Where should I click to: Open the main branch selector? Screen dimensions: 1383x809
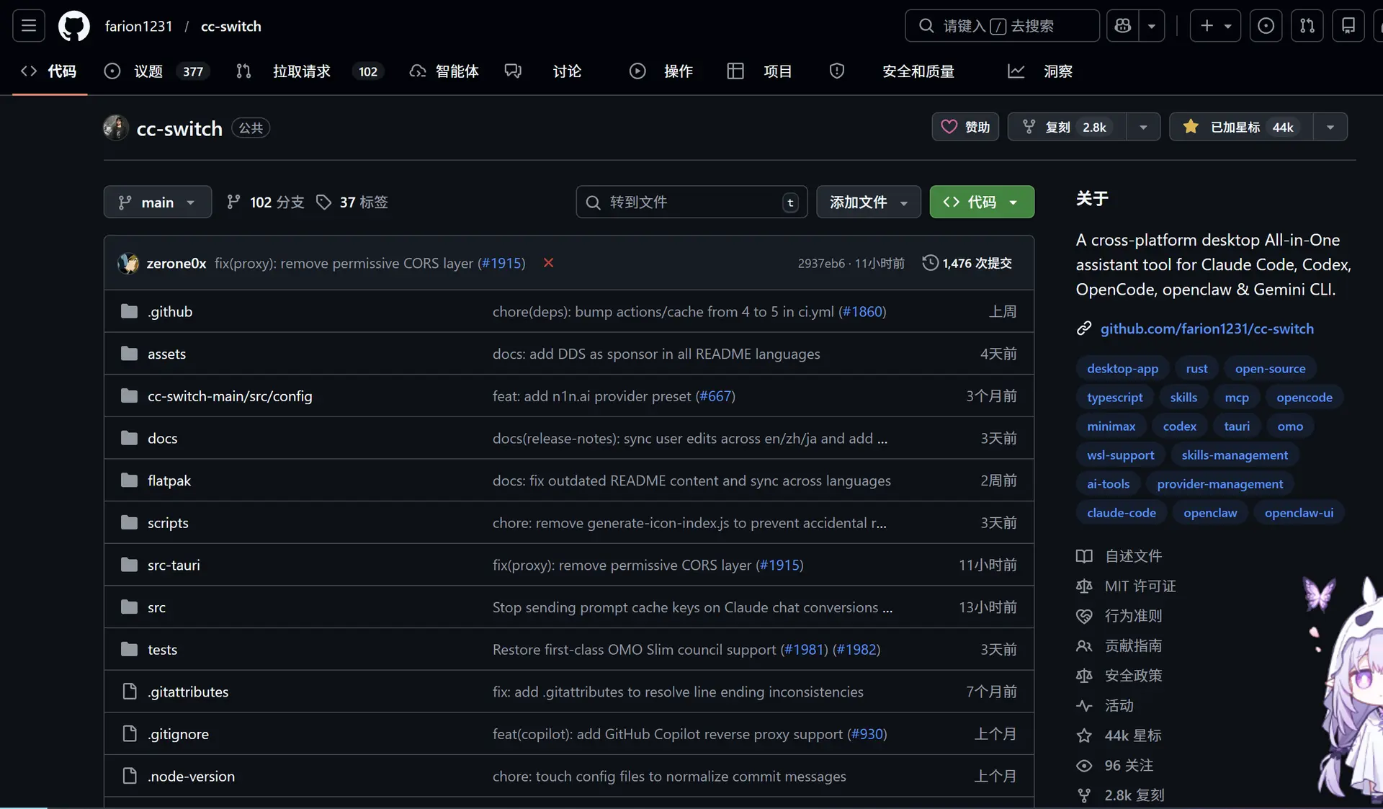point(158,202)
